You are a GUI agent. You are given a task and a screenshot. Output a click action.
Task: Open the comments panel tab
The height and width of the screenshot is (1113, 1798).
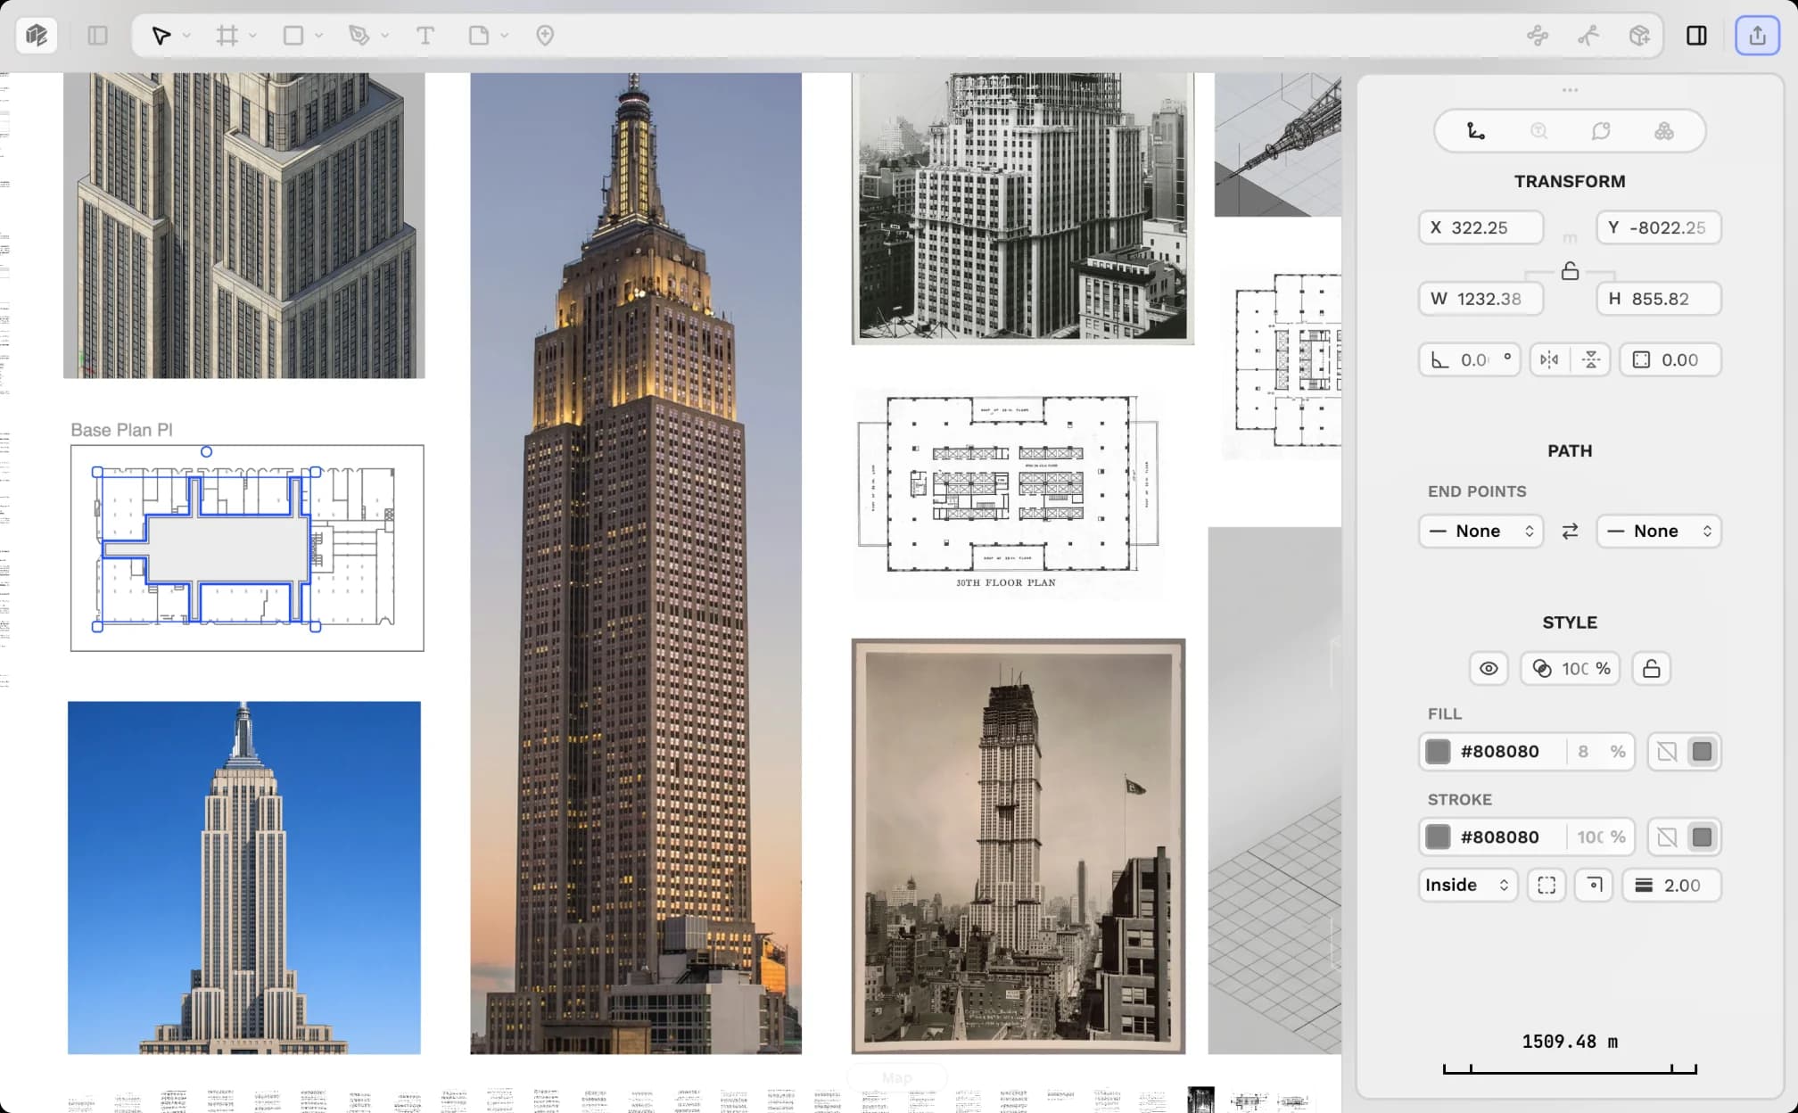(1602, 130)
